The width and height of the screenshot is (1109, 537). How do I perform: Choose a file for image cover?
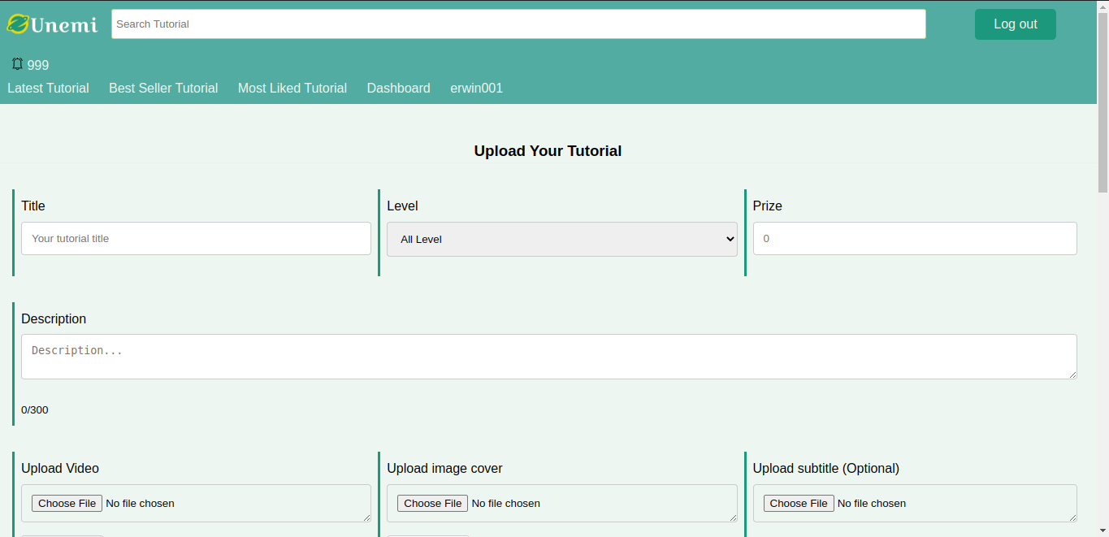pyautogui.click(x=433, y=504)
